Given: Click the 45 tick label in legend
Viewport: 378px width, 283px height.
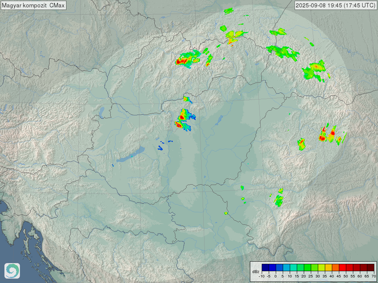Looking at the screenshot, I should (339, 276).
